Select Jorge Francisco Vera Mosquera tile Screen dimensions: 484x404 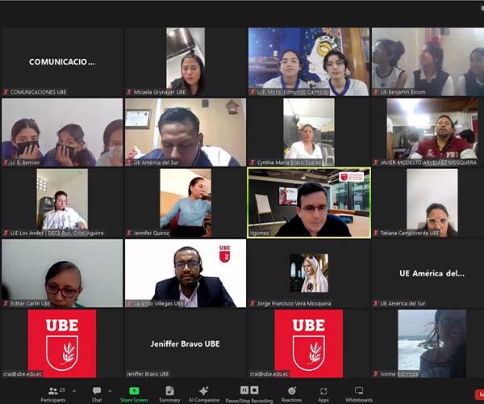[x=309, y=273]
